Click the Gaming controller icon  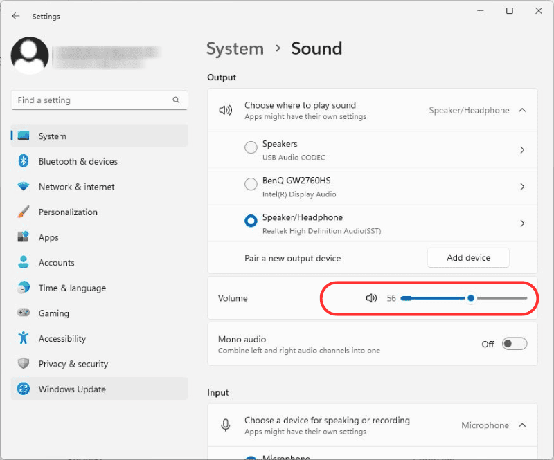(24, 313)
